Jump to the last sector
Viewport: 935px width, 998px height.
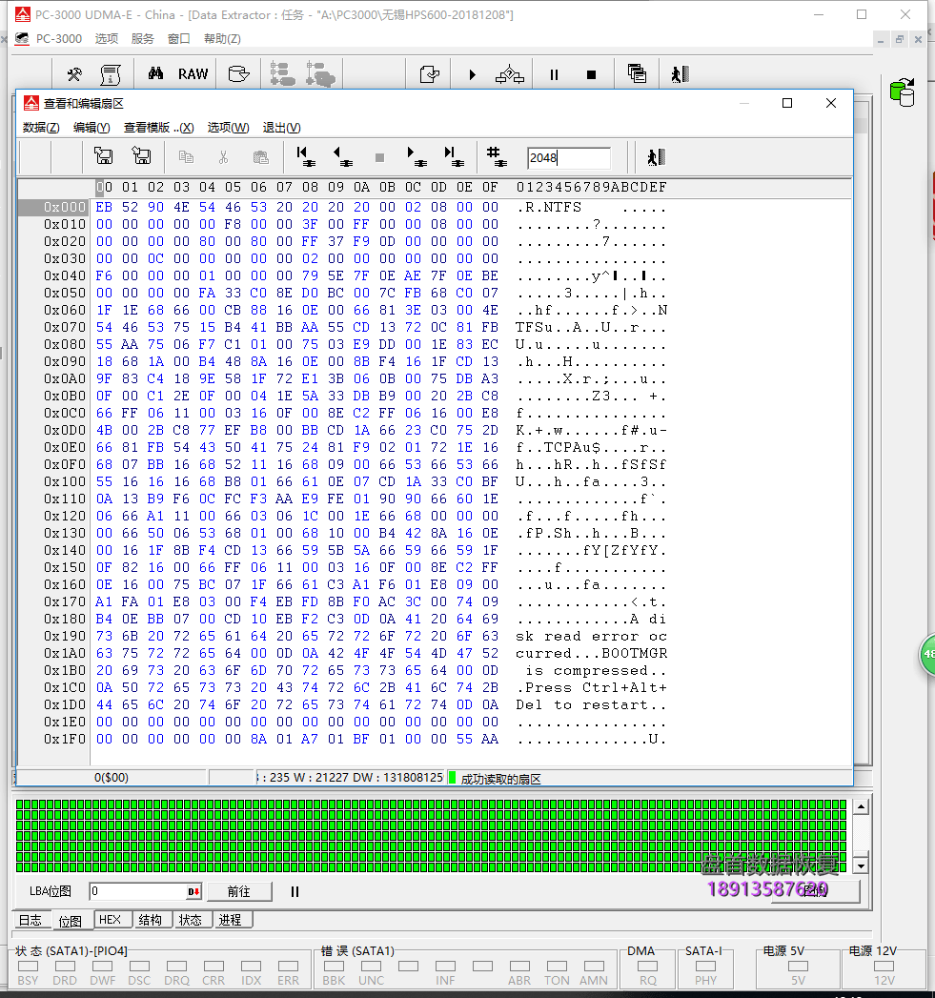coord(454,156)
